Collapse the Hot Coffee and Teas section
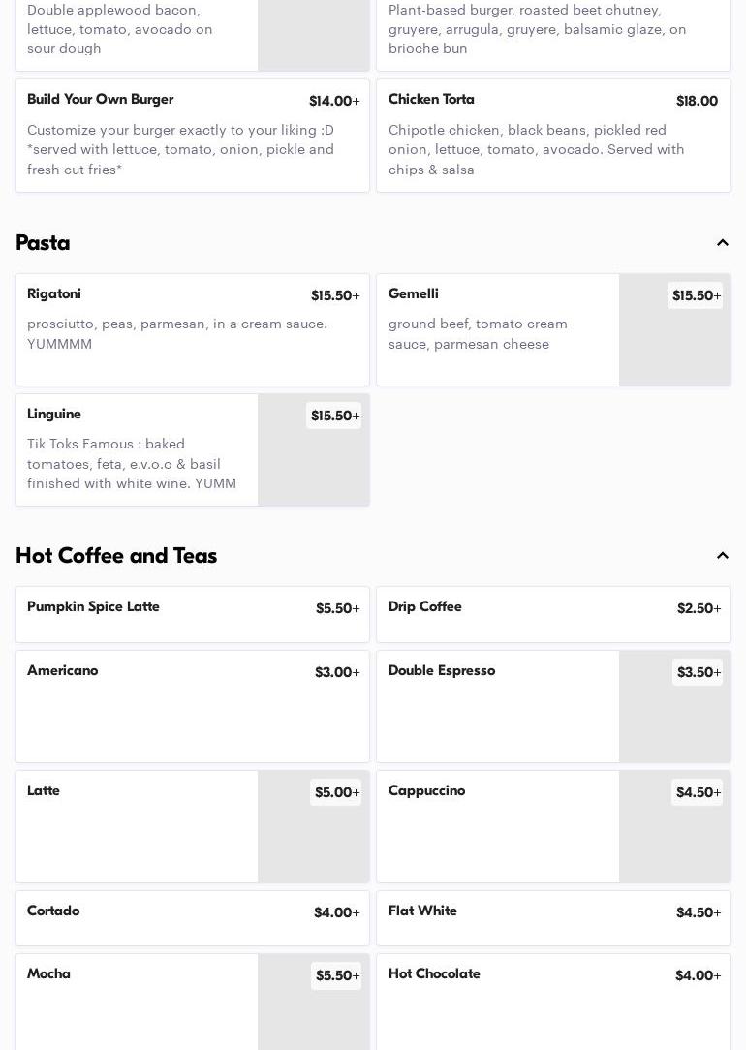 click(722, 556)
